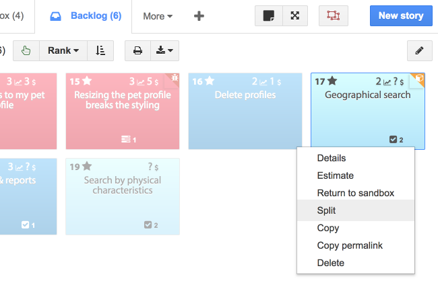Click the star on Delete profiles card
The height and width of the screenshot is (291, 438).
click(x=210, y=81)
